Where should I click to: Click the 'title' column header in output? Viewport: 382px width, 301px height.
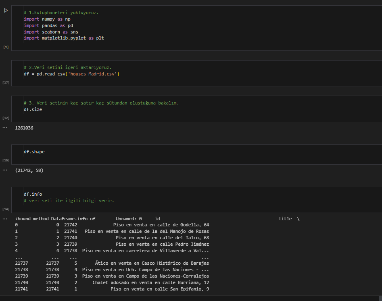click(285, 219)
